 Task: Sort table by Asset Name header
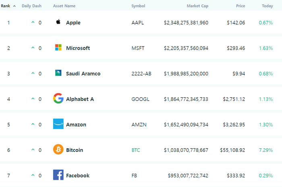pos(64,6)
